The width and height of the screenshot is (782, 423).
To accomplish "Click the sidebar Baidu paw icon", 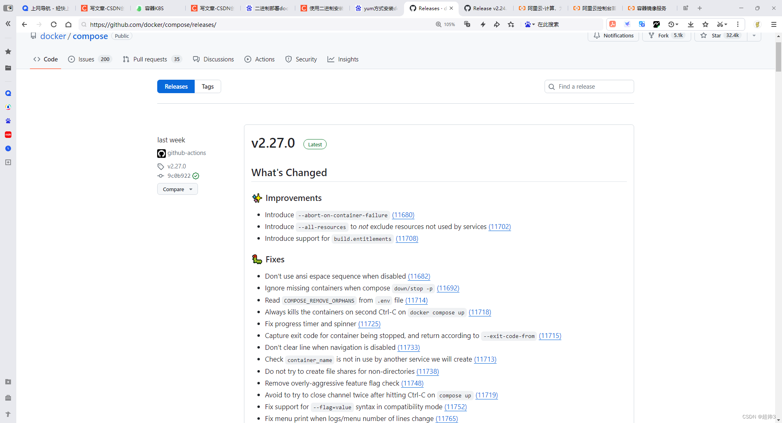I will [x=8, y=121].
